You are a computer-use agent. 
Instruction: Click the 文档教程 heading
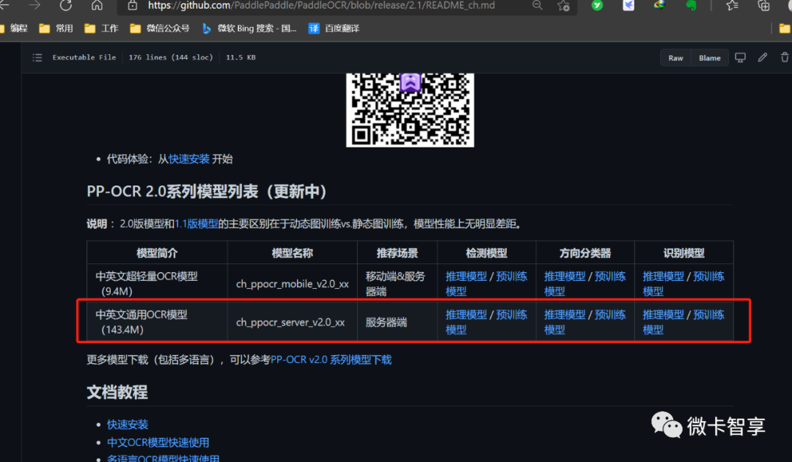coord(117,392)
